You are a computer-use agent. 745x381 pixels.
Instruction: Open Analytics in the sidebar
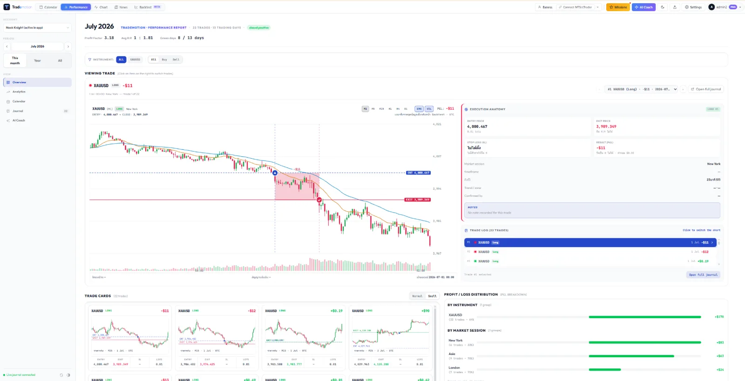point(37,92)
